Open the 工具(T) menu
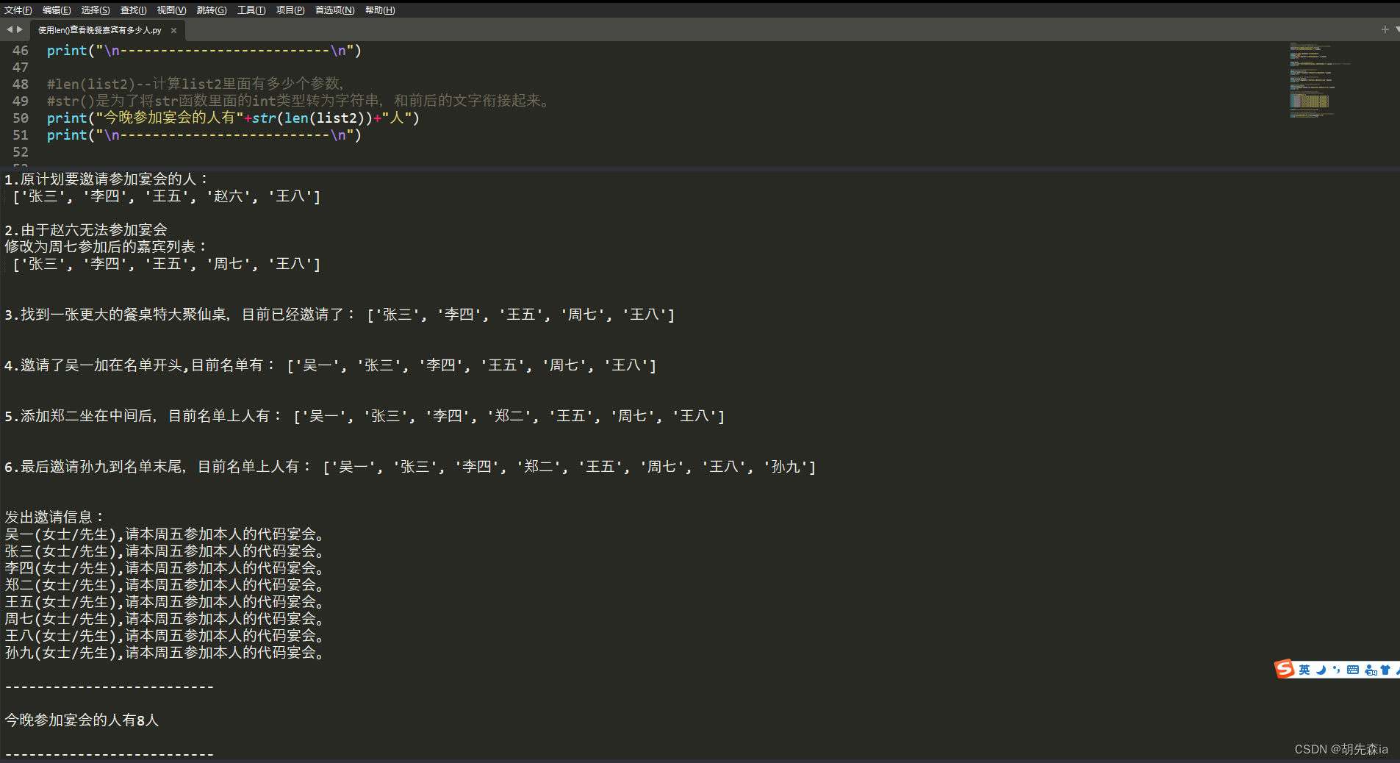 coord(251,10)
